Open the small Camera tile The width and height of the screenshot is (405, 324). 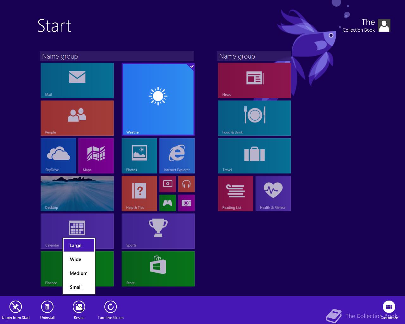[x=186, y=203]
